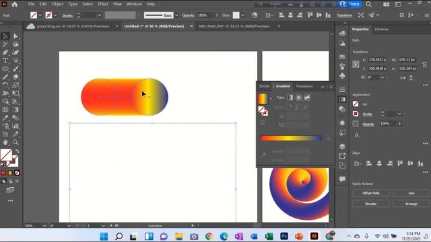Choose Freeform Gradient type
Screen dimensions: 431x242
(307, 97)
